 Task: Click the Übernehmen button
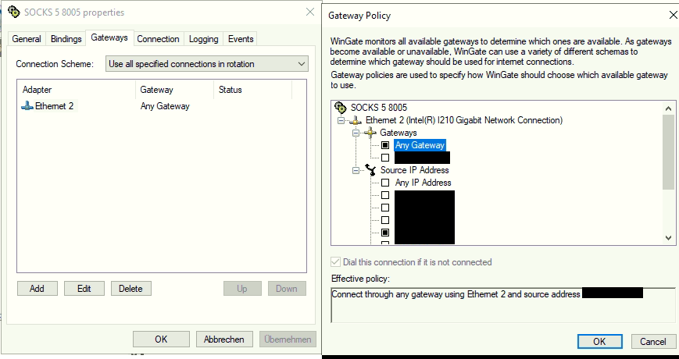[288, 339]
